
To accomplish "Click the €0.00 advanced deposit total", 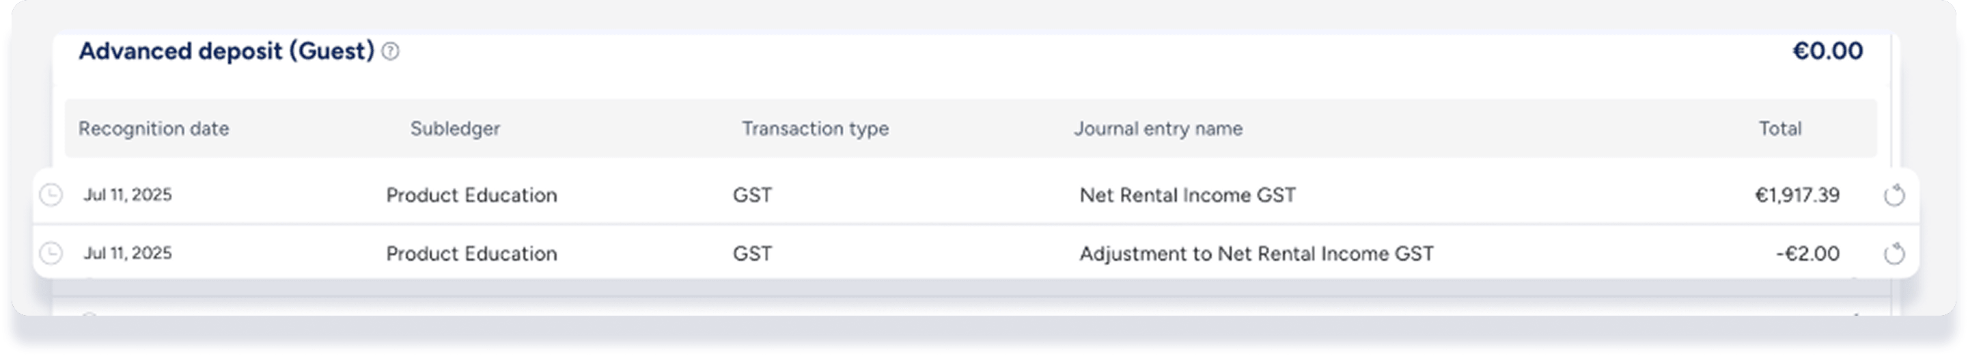I will pos(1827,51).
